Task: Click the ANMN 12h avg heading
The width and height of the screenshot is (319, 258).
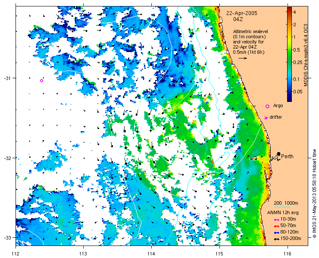Action: click(x=283, y=213)
